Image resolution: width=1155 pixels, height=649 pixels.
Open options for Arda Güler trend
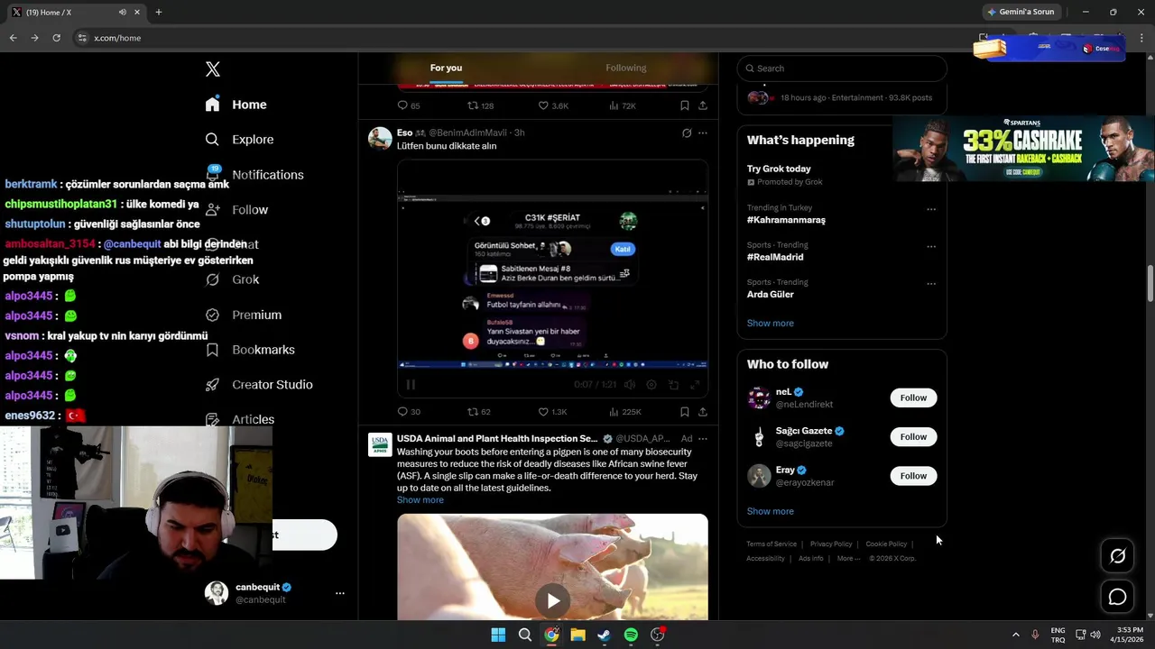coord(931,284)
